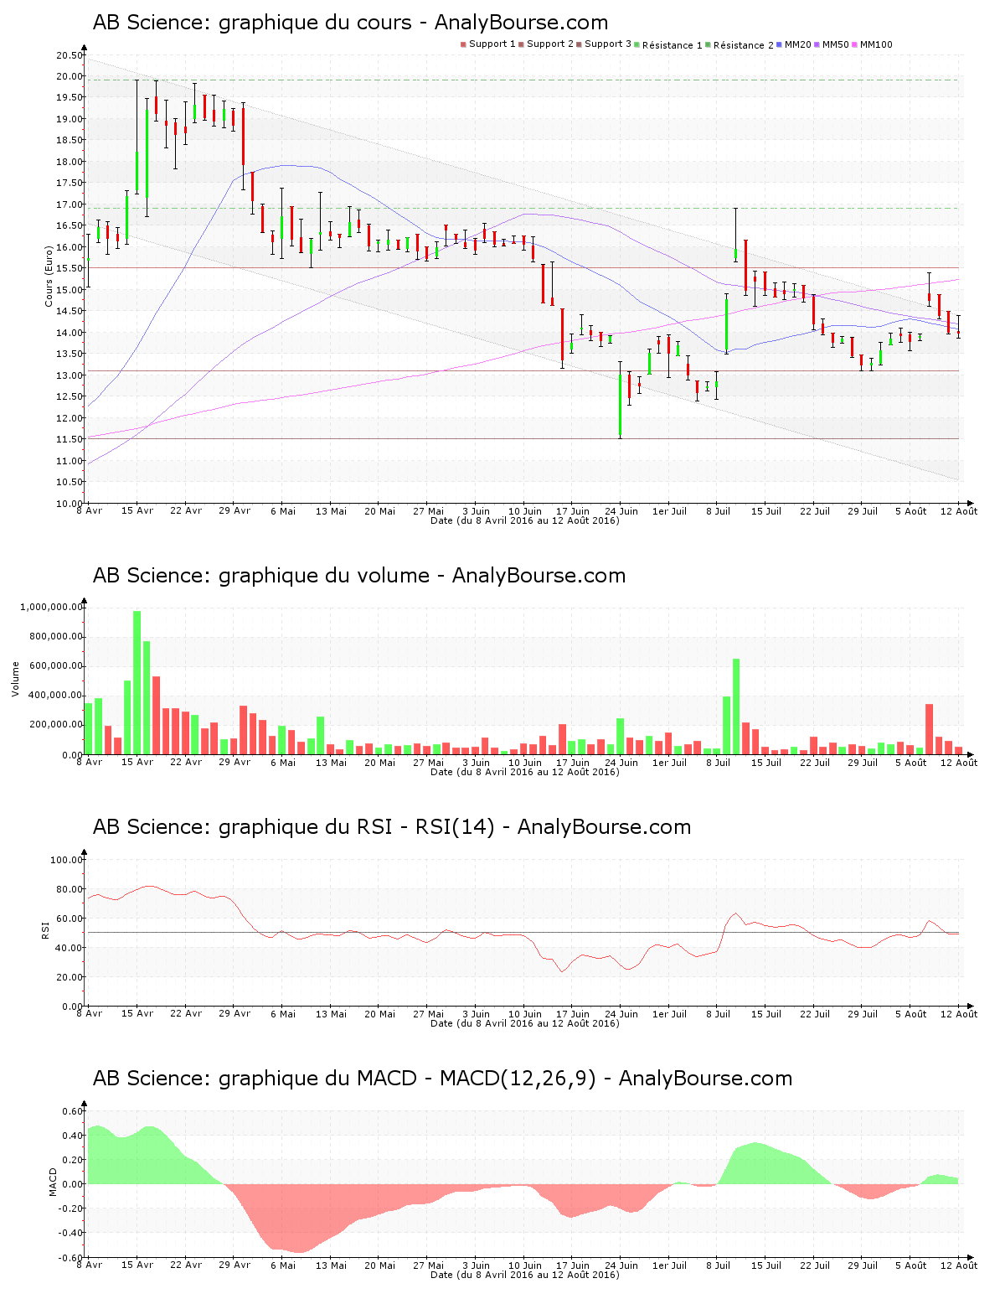
Task: Select the MM100 legend label
Action: click(x=877, y=44)
